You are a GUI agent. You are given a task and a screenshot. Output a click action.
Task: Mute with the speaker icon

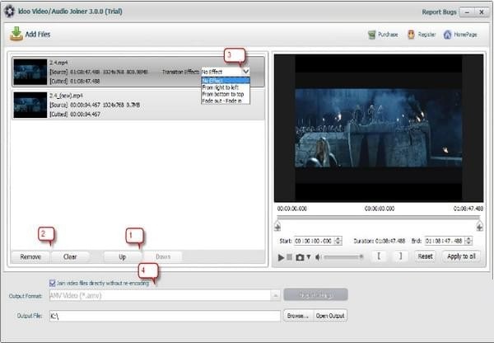pyautogui.click(x=318, y=257)
